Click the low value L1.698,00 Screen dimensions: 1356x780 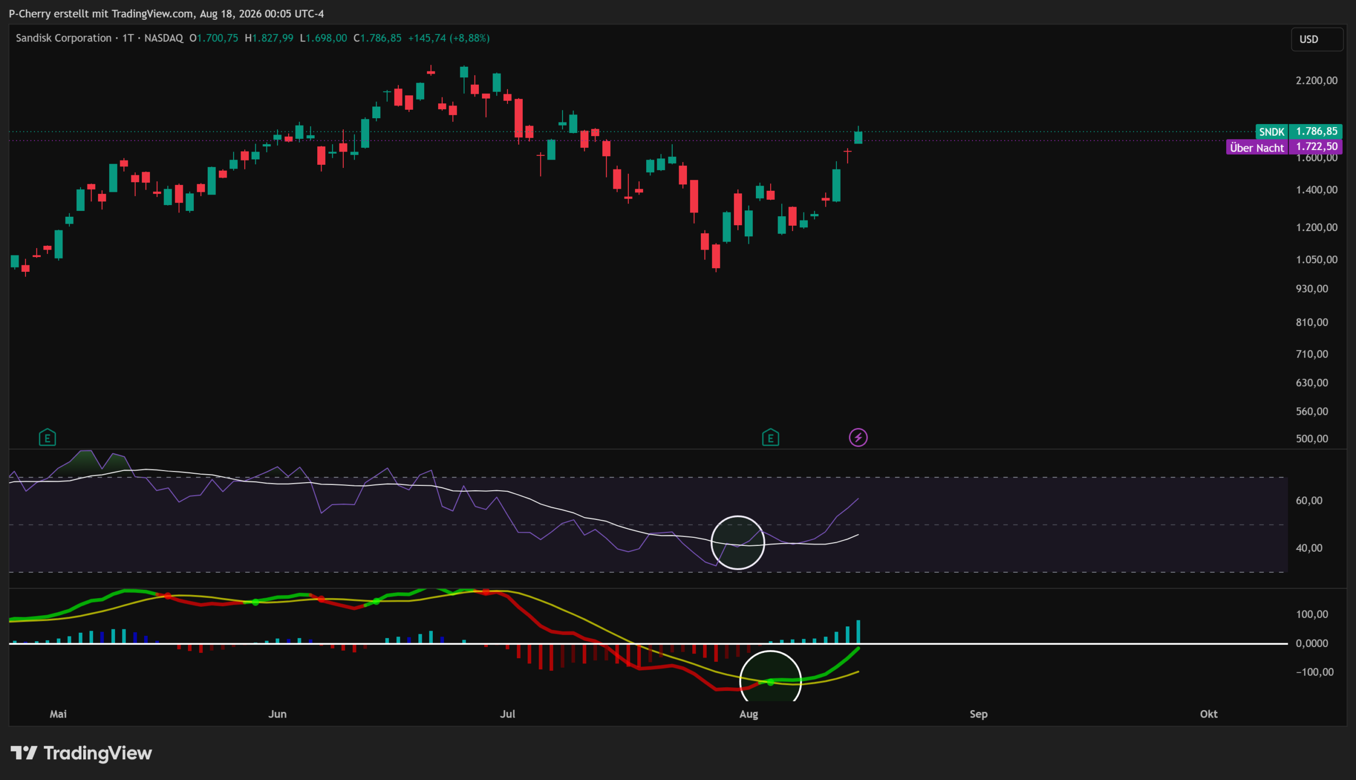coord(323,38)
